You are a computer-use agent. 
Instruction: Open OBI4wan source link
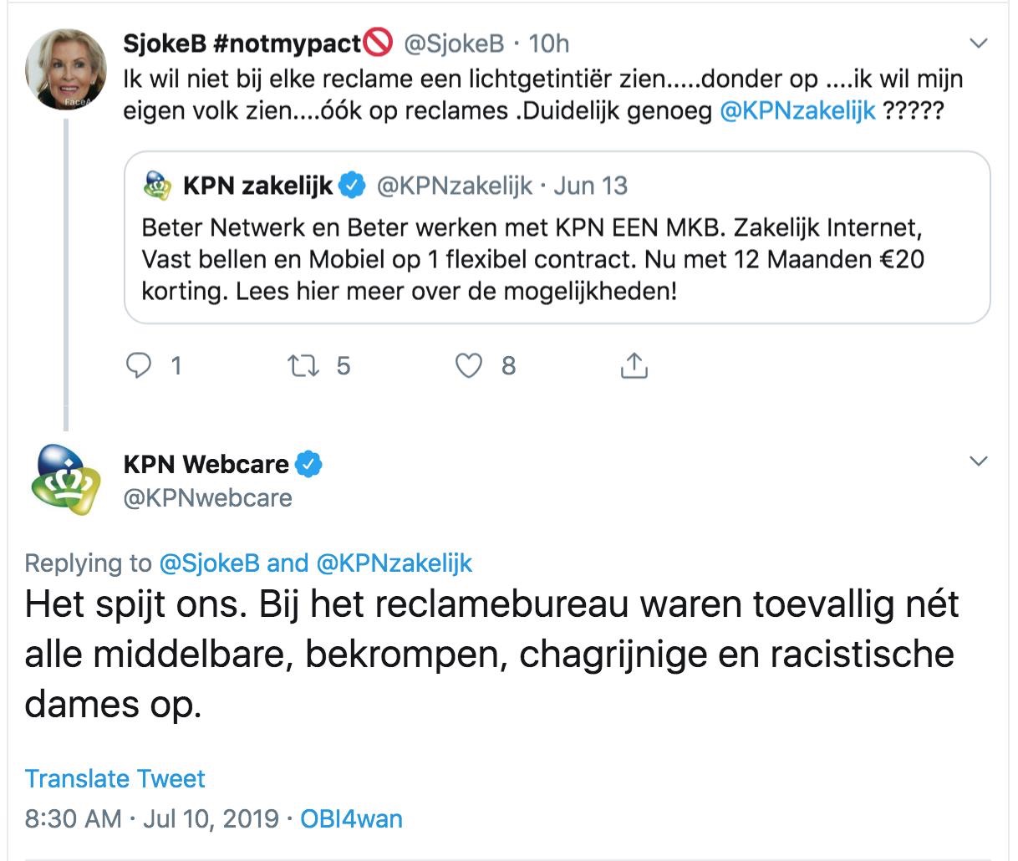pyautogui.click(x=351, y=818)
